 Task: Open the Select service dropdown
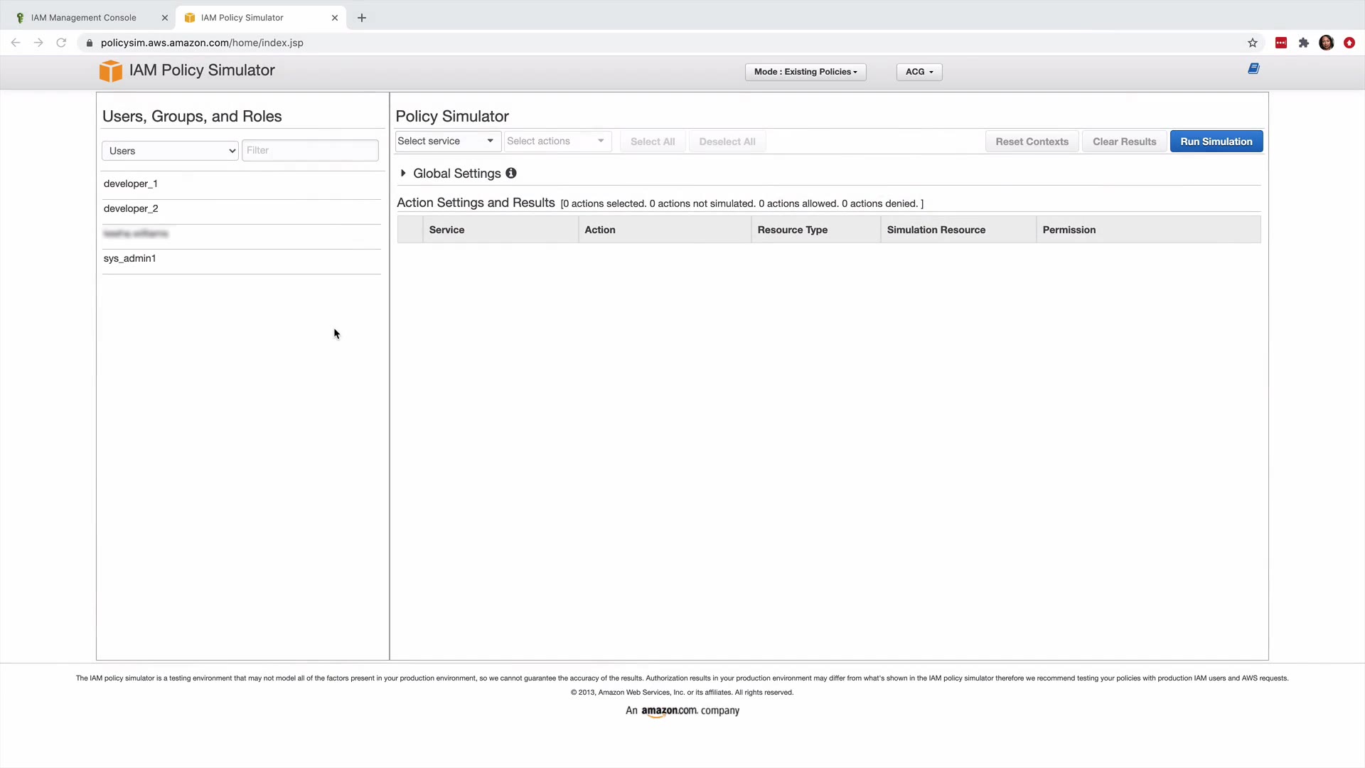[446, 141]
